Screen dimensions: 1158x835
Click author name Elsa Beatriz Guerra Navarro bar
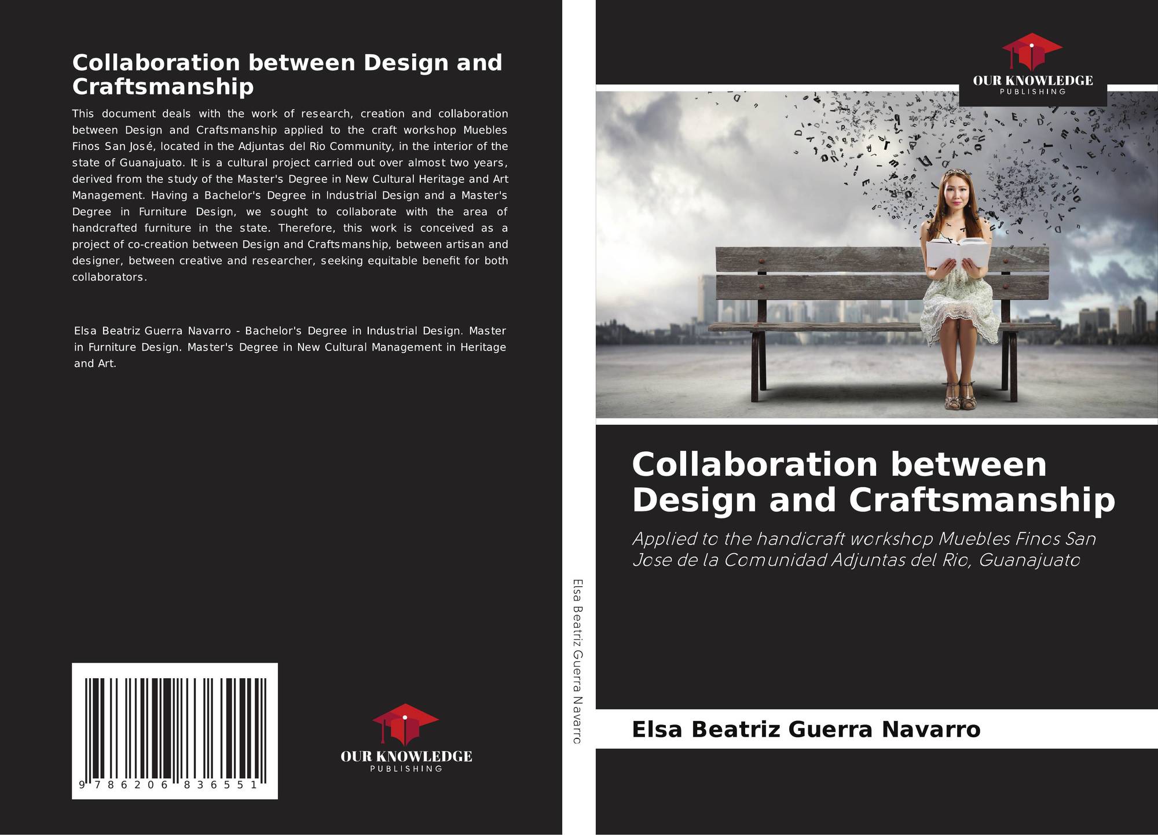pos(806,729)
